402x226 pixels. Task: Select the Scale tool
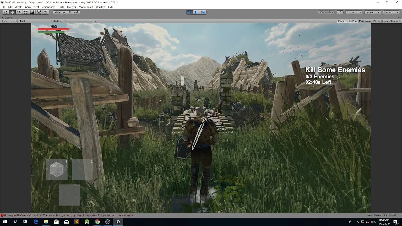pos(25,12)
